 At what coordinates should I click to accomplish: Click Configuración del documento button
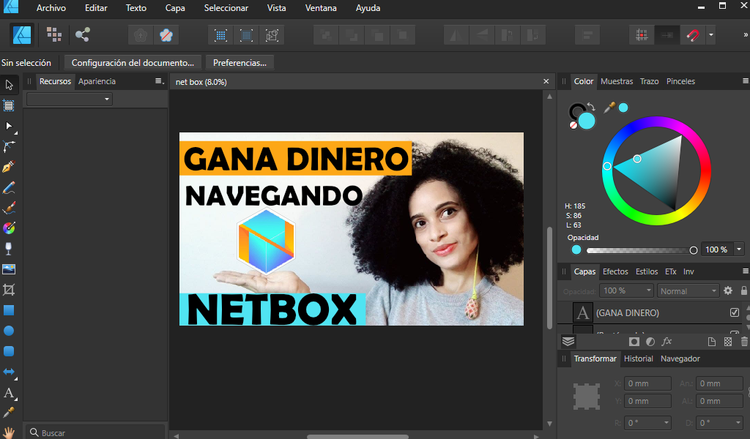click(133, 63)
